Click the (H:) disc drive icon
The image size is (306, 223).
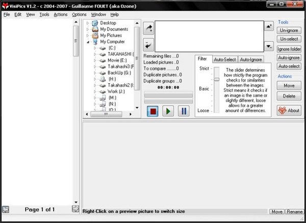coord(103,79)
